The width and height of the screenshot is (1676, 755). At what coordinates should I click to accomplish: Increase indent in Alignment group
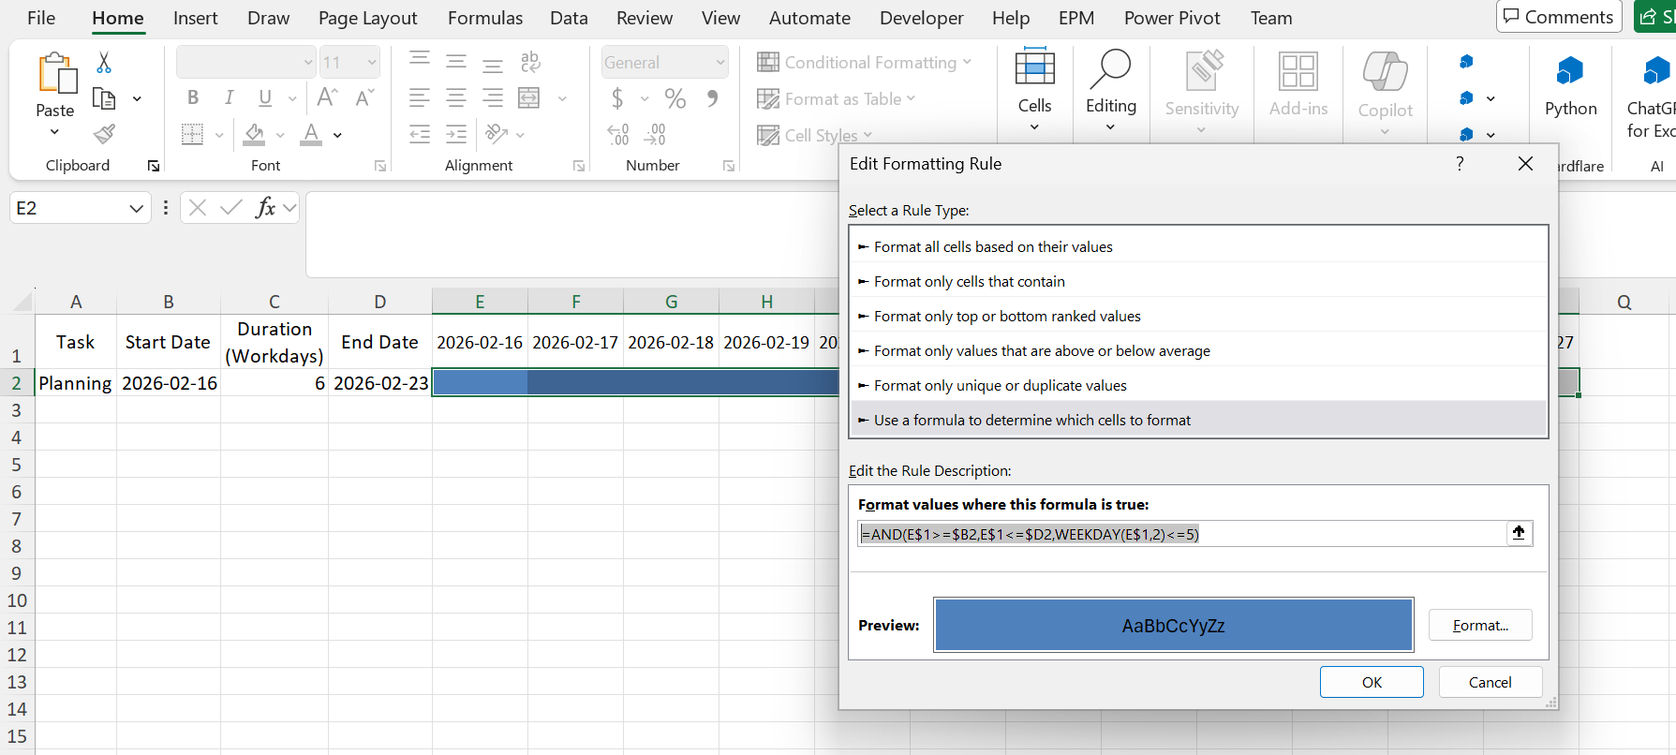pyautogui.click(x=456, y=134)
